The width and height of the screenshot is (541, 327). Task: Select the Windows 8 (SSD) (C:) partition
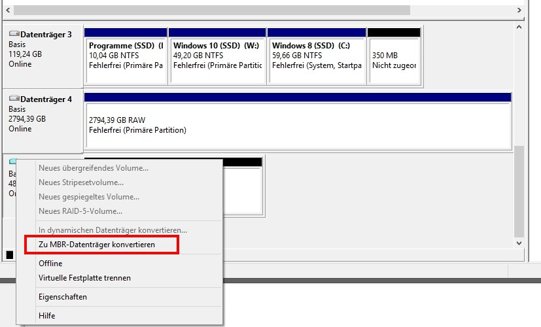click(317, 56)
